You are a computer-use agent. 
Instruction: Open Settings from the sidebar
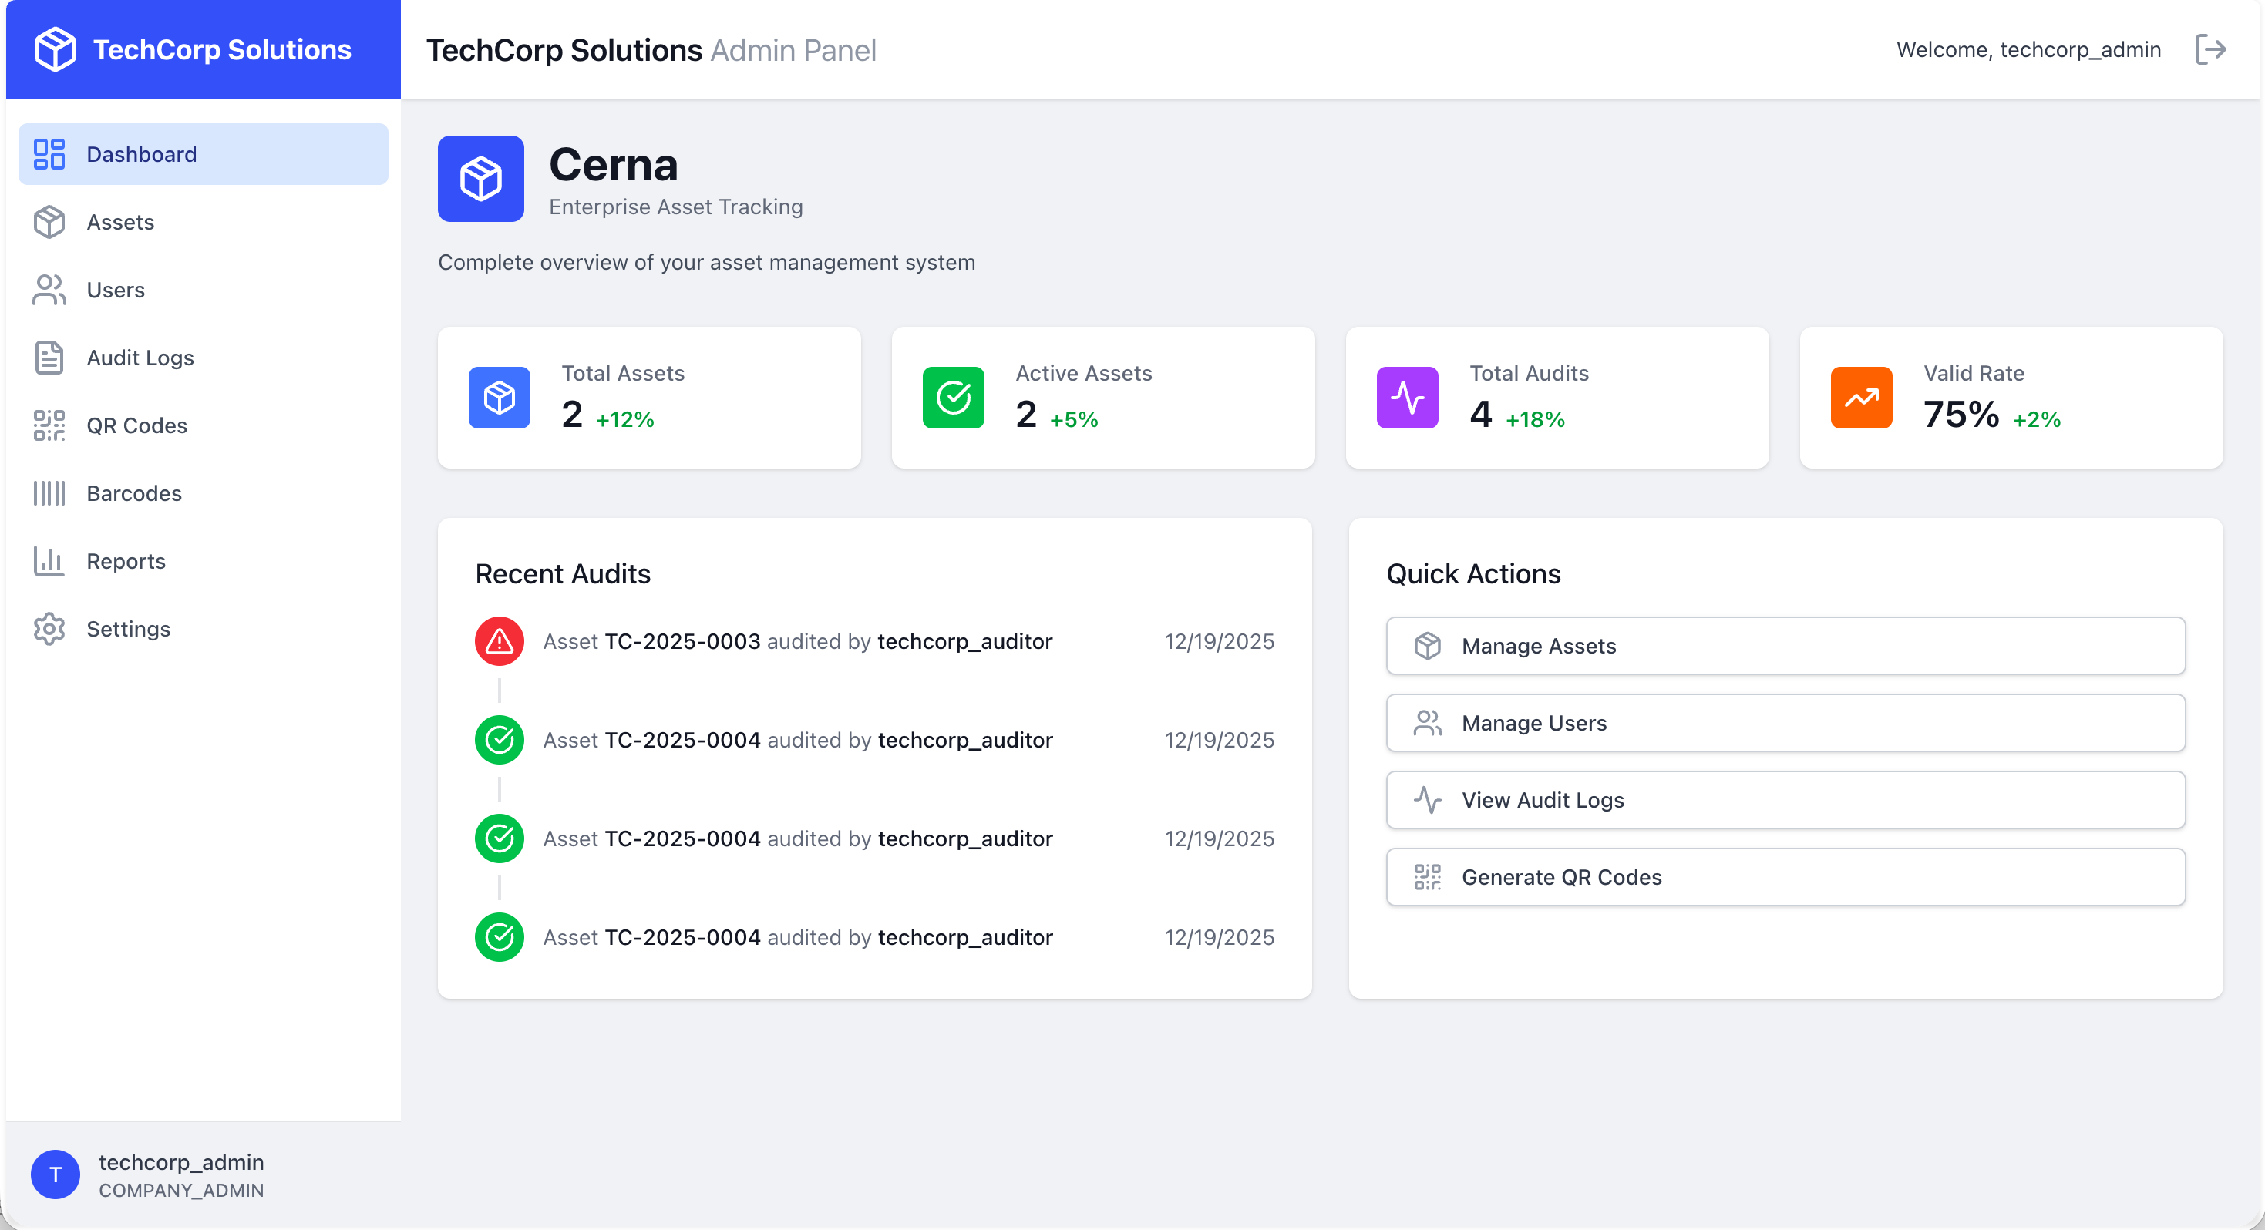(129, 629)
